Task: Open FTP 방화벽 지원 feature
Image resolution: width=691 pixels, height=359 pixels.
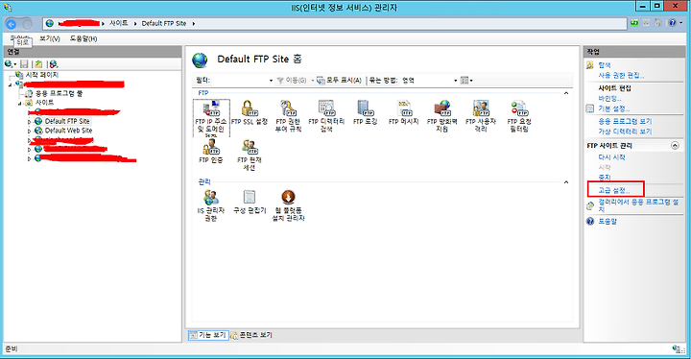Action: coord(442,117)
